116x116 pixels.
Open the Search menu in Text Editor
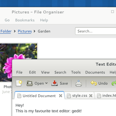(x=60, y=72)
